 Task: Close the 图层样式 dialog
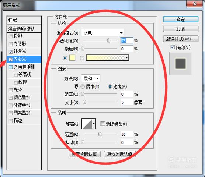pyautogui.click(x=194, y=4)
